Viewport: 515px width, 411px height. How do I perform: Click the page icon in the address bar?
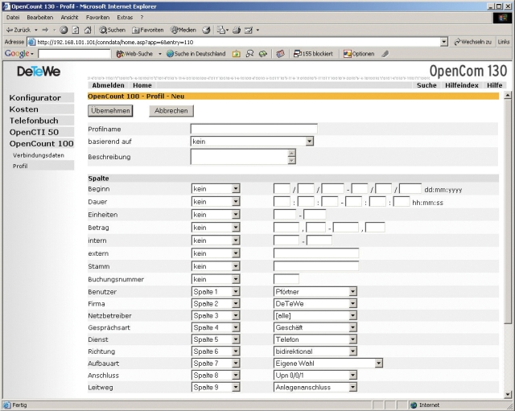pyautogui.click(x=31, y=42)
